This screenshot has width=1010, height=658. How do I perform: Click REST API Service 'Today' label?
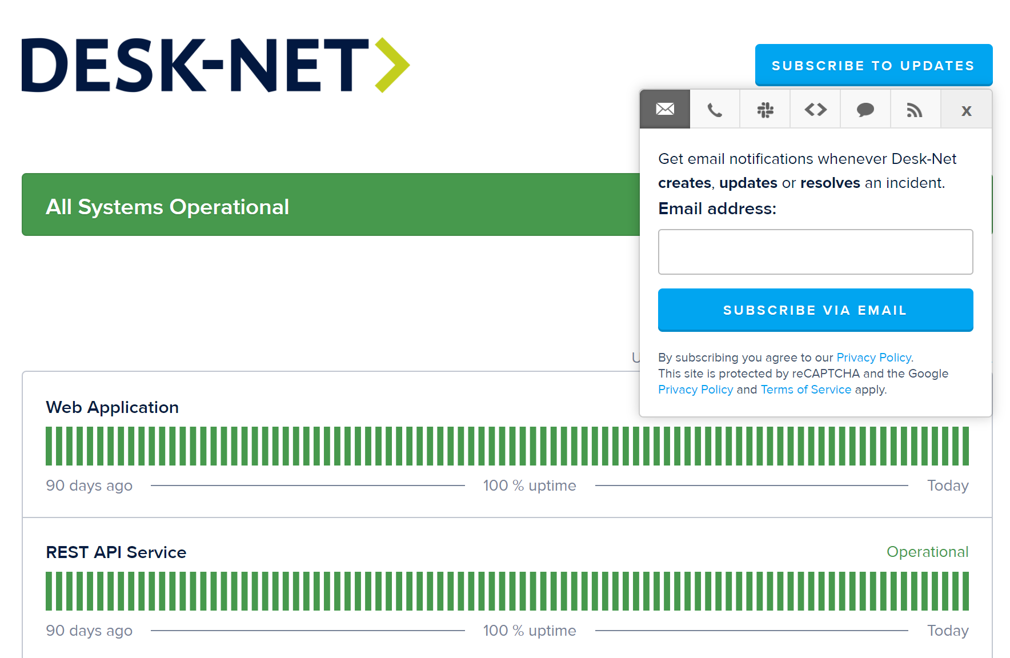point(948,631)
